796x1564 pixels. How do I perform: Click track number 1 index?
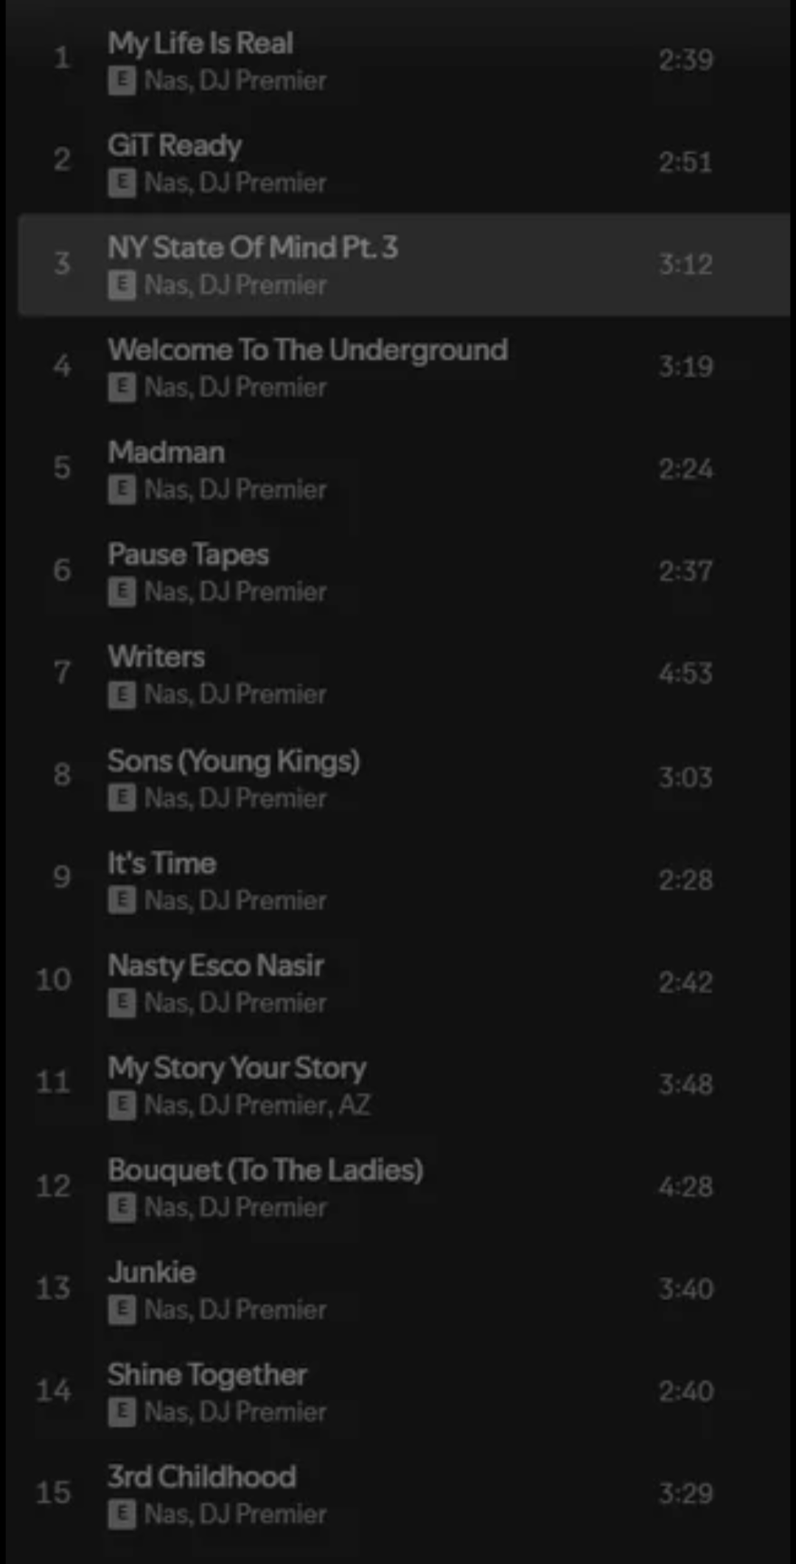(x=62, y=58)
